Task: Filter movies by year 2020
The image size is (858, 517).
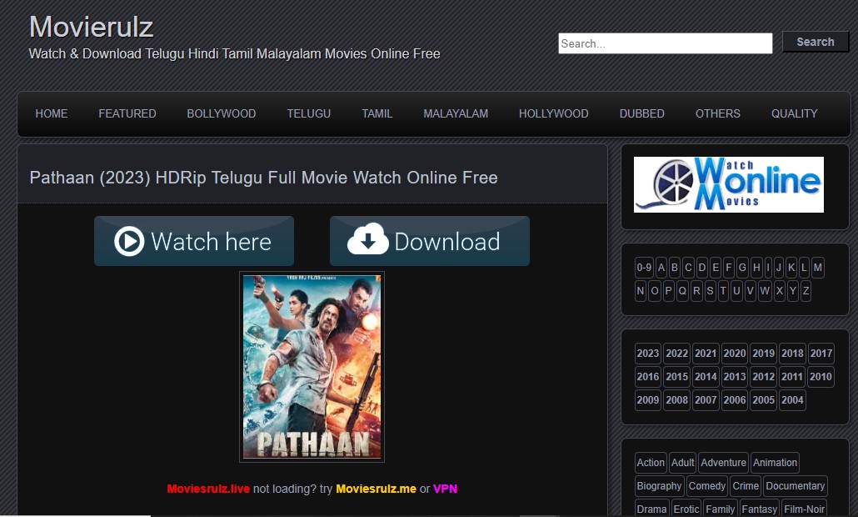Action: point(735,354)
